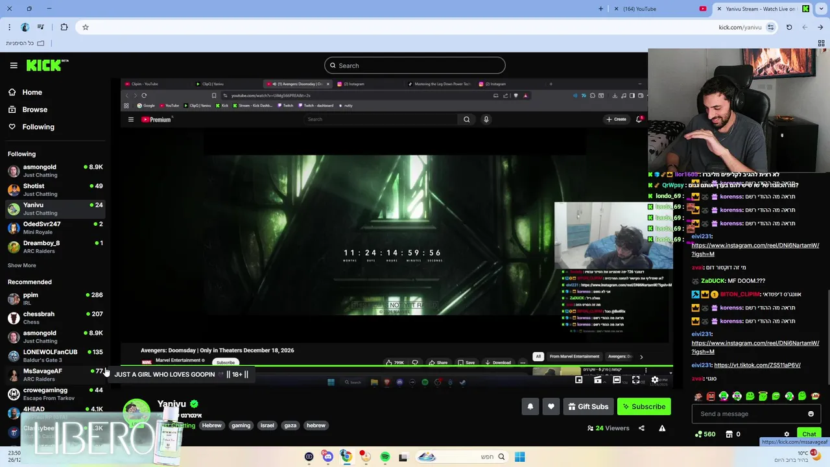Toggle the notification bell for Yanivu
Screen dimensions: 830x467
(x=530, y=407)
